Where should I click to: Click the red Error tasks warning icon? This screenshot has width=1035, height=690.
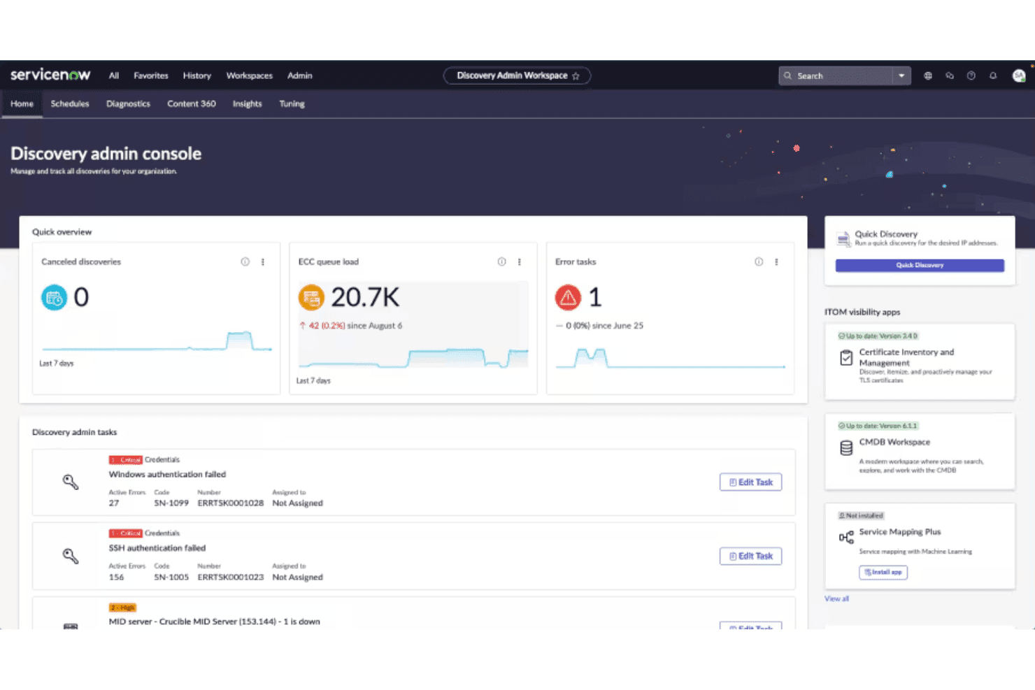tap(568, 298)
